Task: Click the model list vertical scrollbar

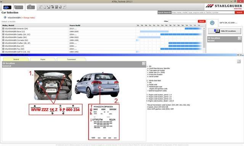Action: click(204, 39)
